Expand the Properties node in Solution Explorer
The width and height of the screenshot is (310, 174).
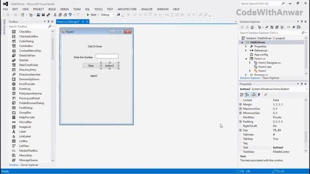[x=246, y=46]
